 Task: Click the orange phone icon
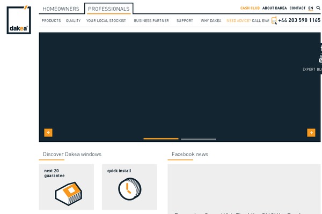tap(274, 20)
